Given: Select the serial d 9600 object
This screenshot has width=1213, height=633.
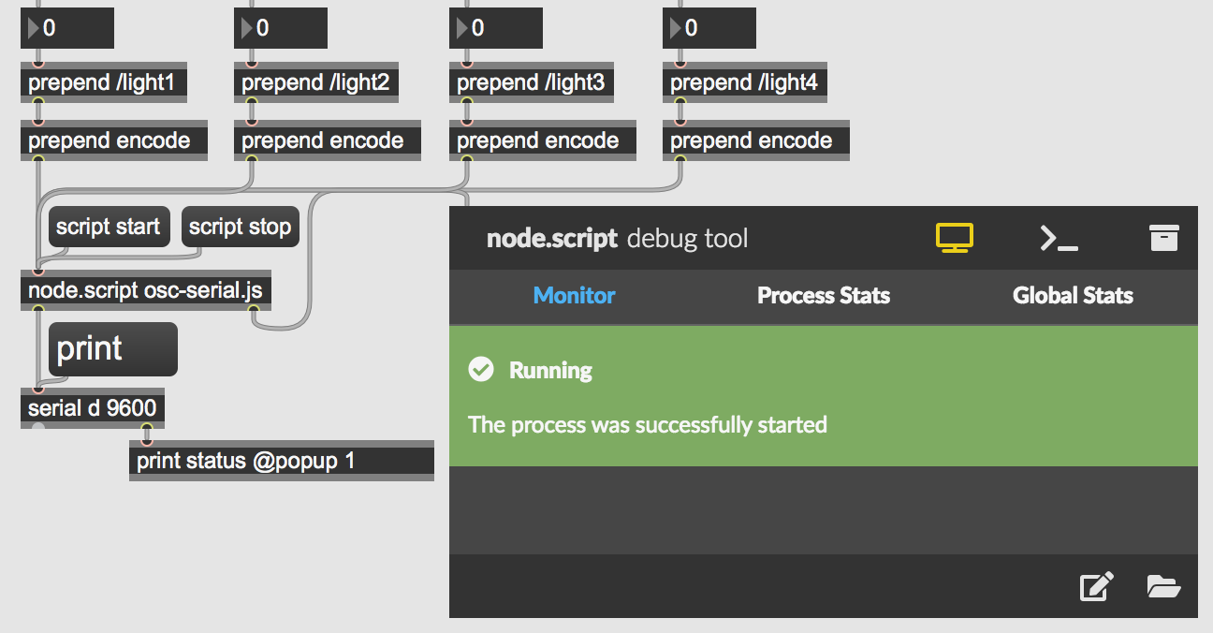Looking at the screenshot, I should [92, 408].
